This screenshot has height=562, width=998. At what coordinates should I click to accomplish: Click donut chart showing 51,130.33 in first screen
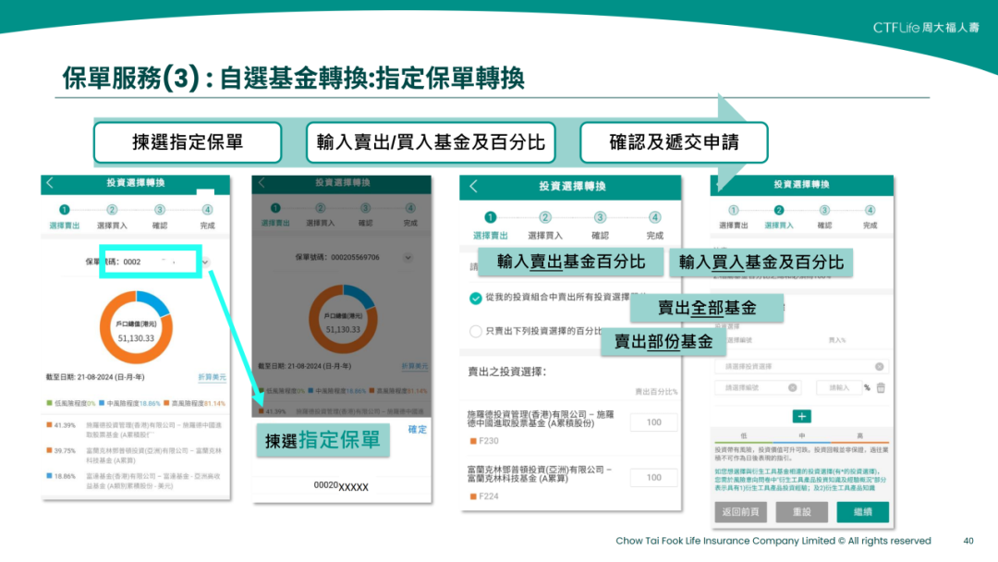pyautogui.click(x=136, y=327)
